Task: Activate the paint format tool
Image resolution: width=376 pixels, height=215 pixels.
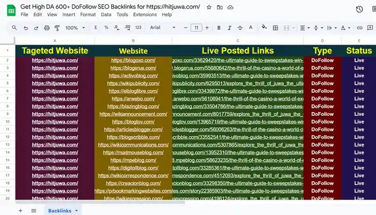Action: pos(57,28)
